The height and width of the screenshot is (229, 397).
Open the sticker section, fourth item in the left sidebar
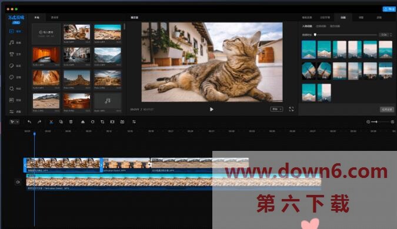pos(15,66)
